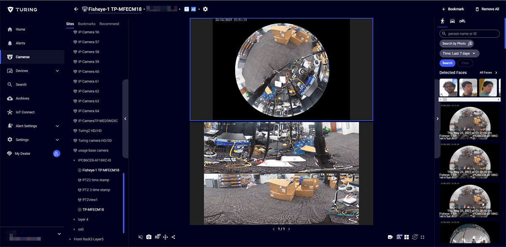Switch to the Recommend tab

109,24
